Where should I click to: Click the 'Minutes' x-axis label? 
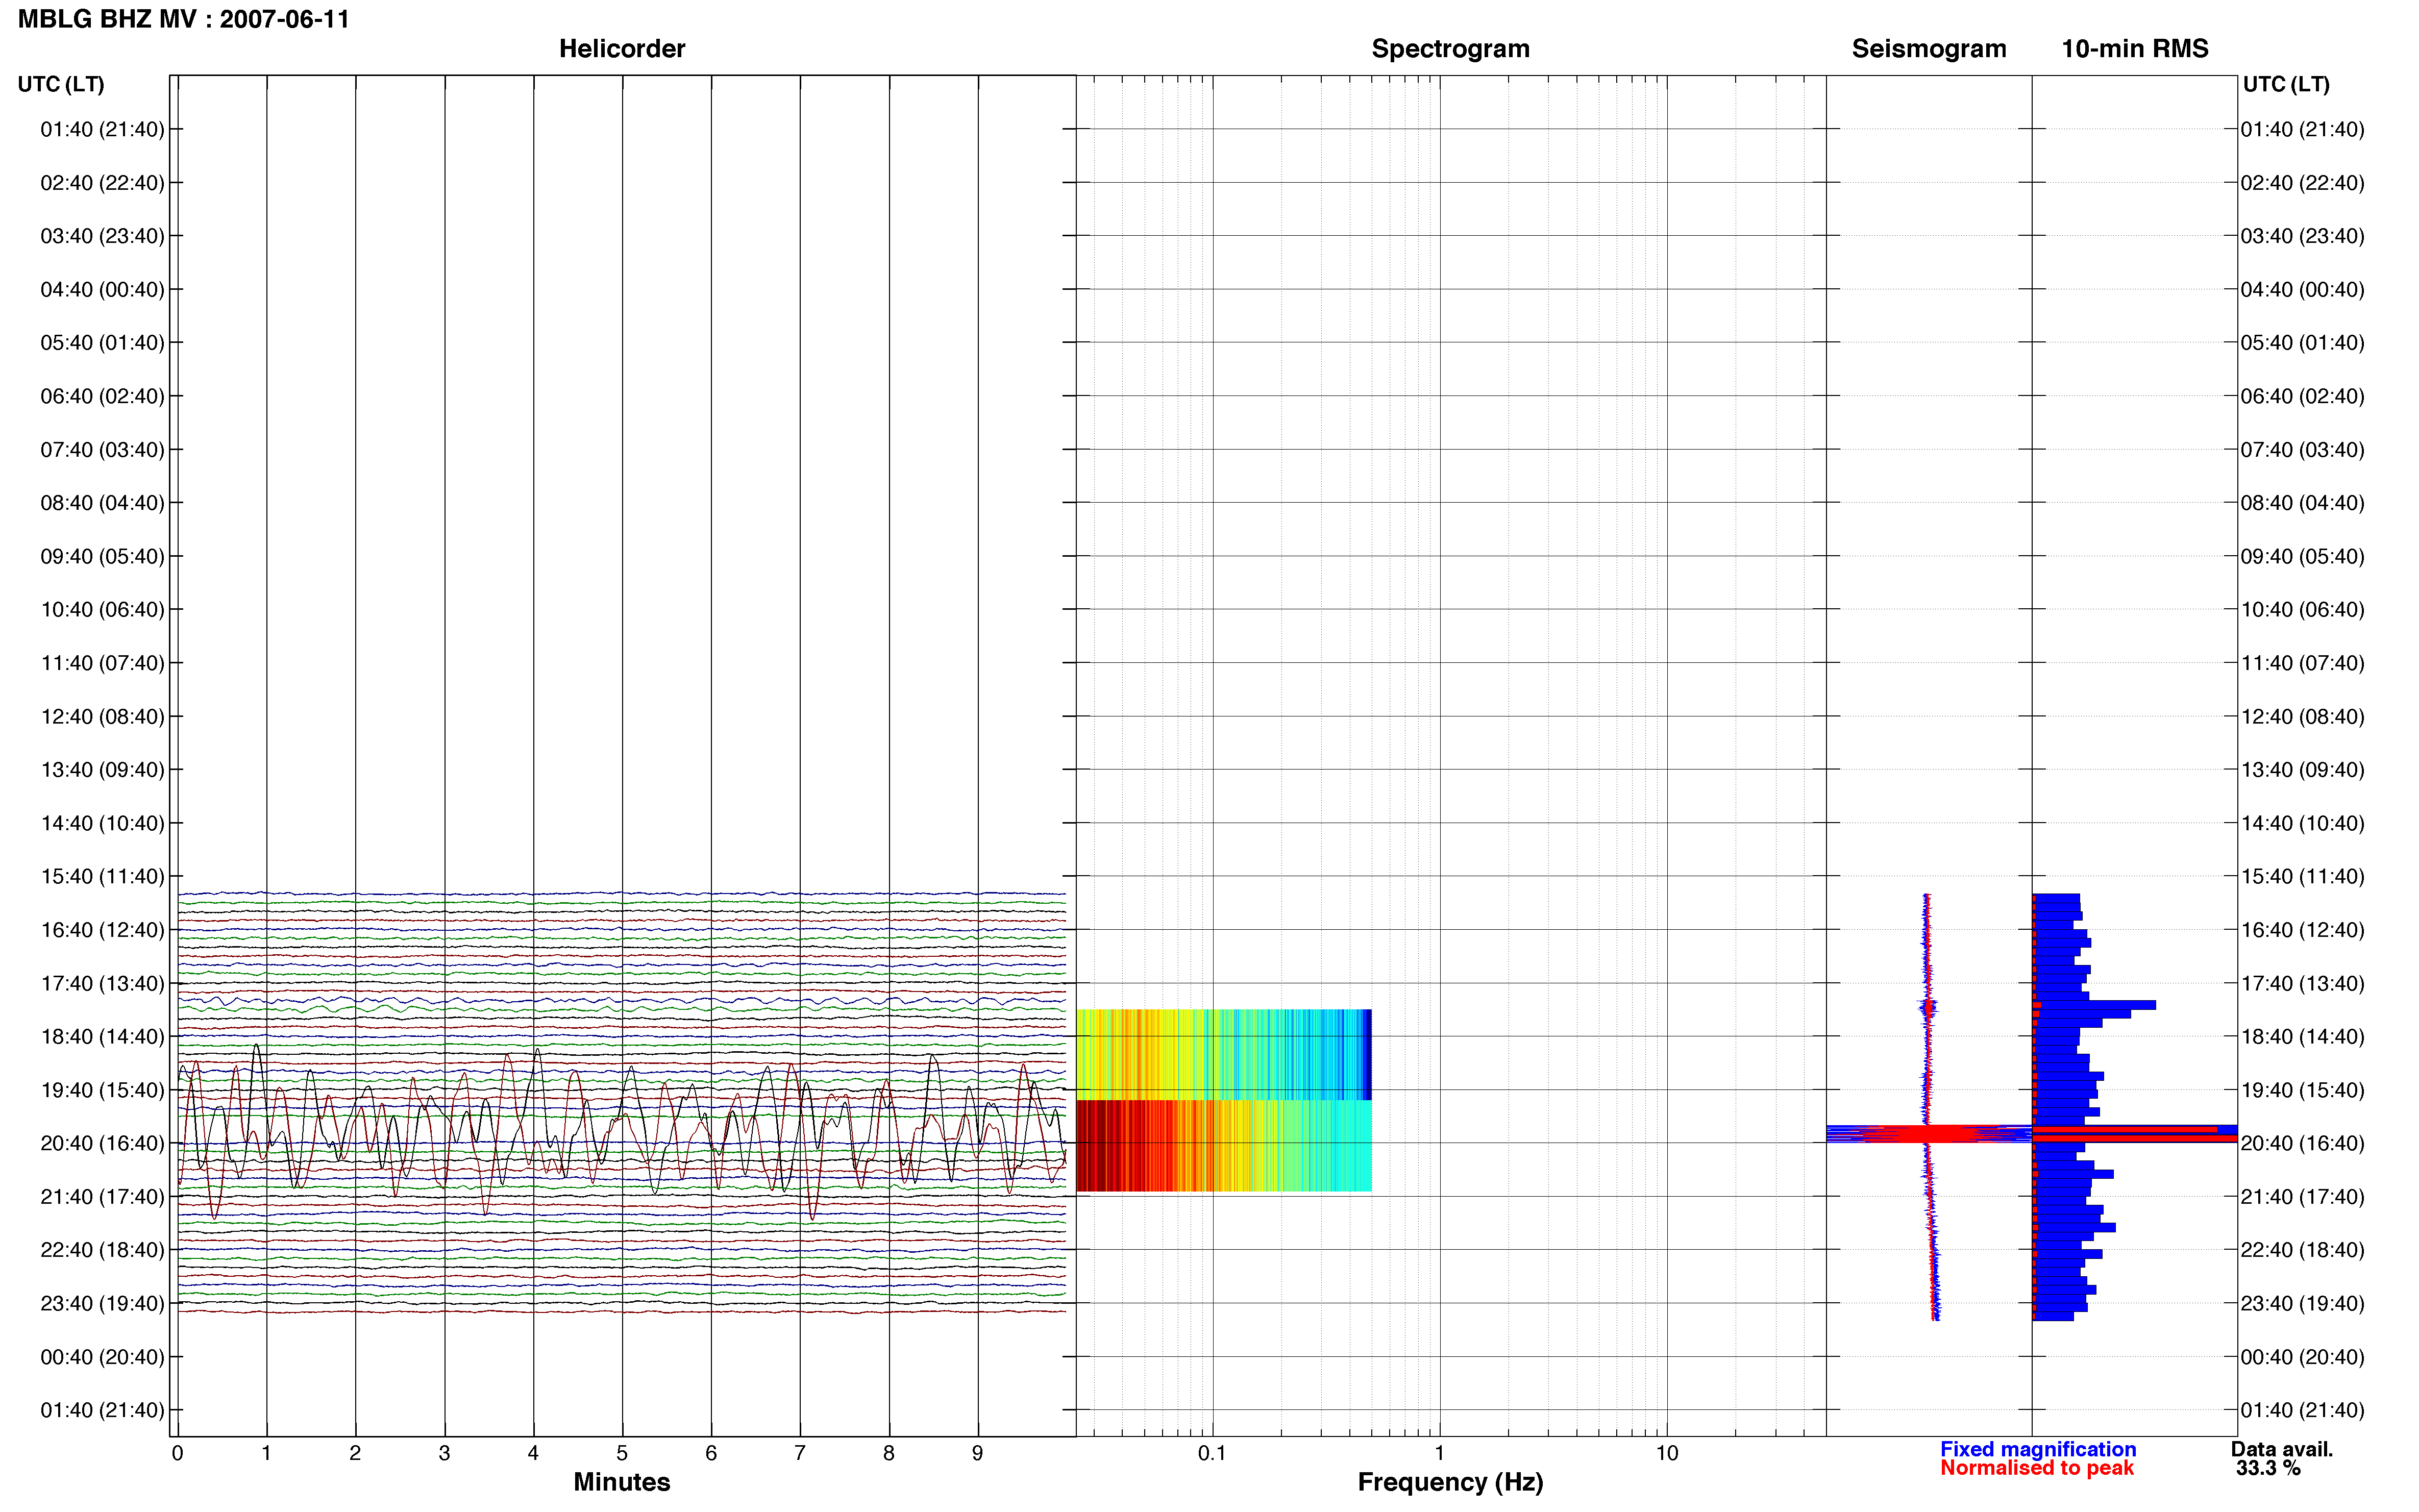(622, 1482)
